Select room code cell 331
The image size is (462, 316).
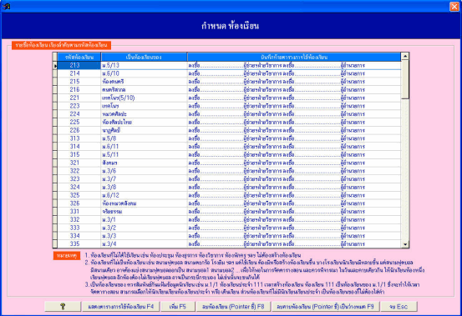pyautogui.click(x=79, y=211)
